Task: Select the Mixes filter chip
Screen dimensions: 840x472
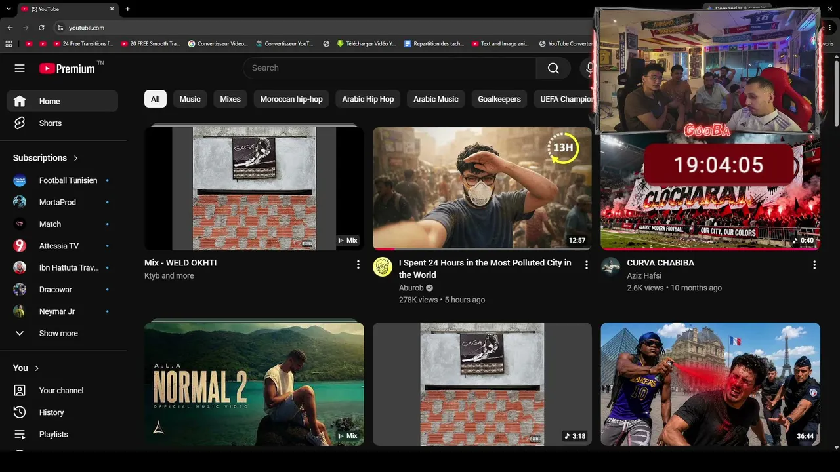Action: pos(230,99)
